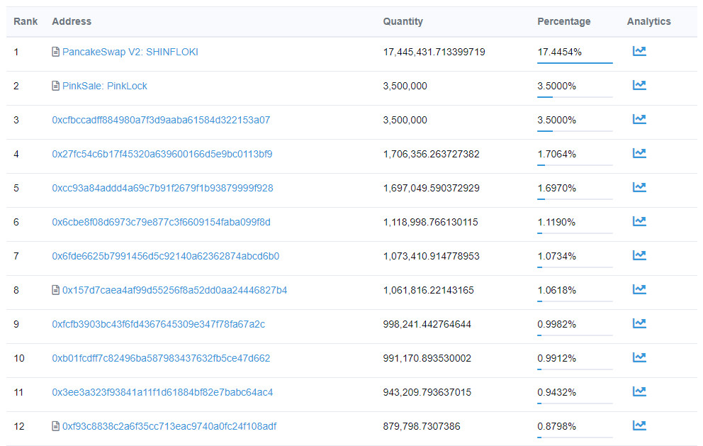Select quantity value 1,061,816.22143165
Image resolution: width=703 pixels, height=446 pixels.
(428, 290)
